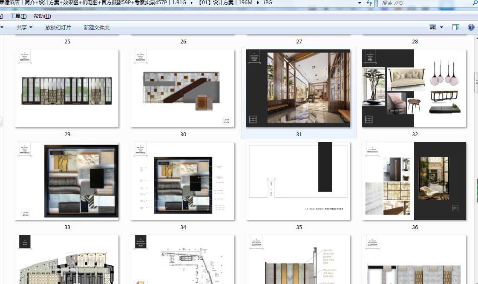Toggle the preview pane icon
The height and width of the screenshot is (284, 478).
456,27
